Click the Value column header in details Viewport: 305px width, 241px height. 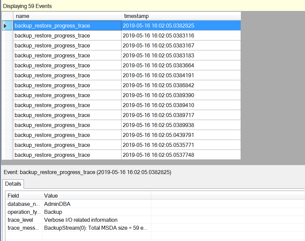[x=97, y=196]
